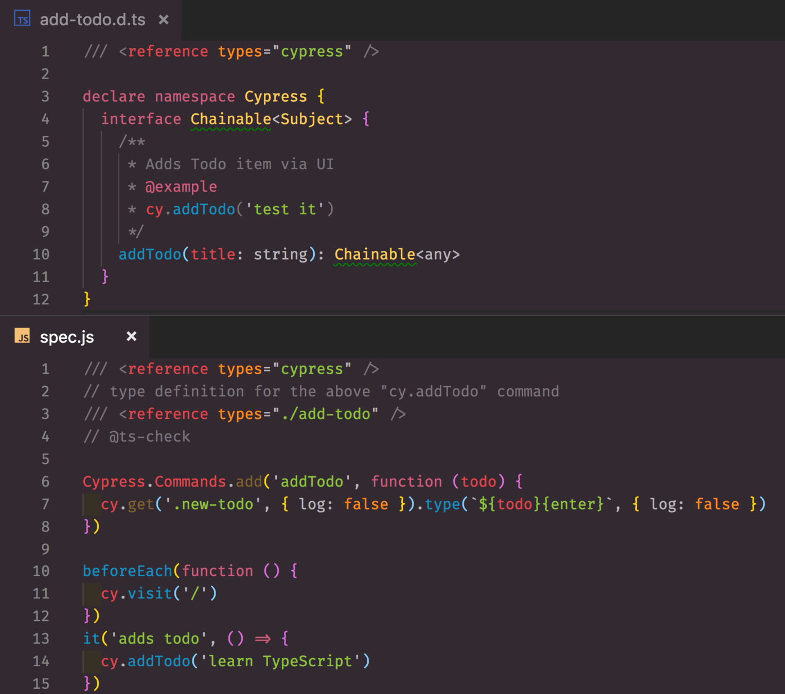Click the 'adds todo' test title string
The width and height of the screenshot is (785, 694).
pos(158,638)
